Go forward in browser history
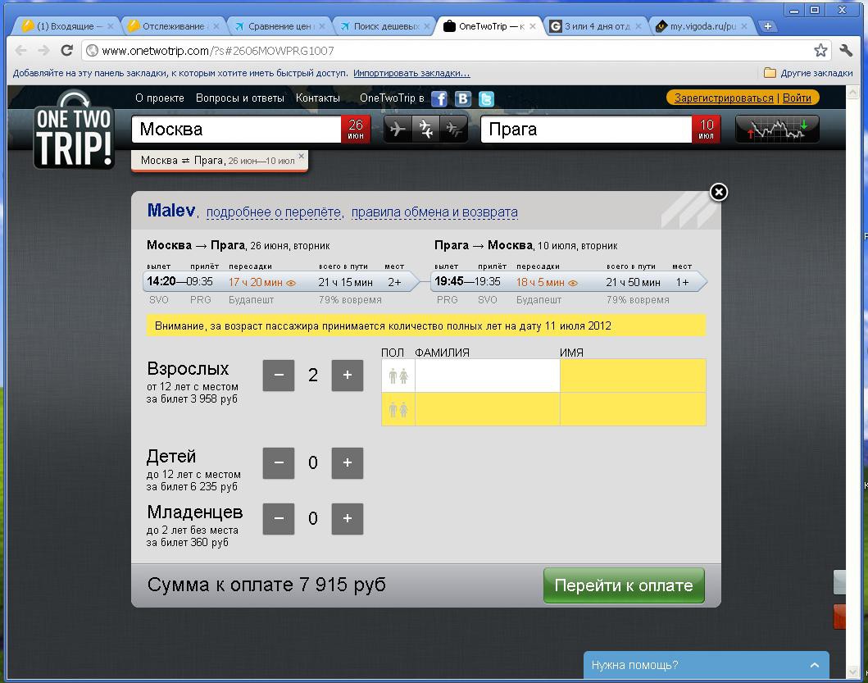This screenshot has width=868, height=683. (x=43, y=50)
